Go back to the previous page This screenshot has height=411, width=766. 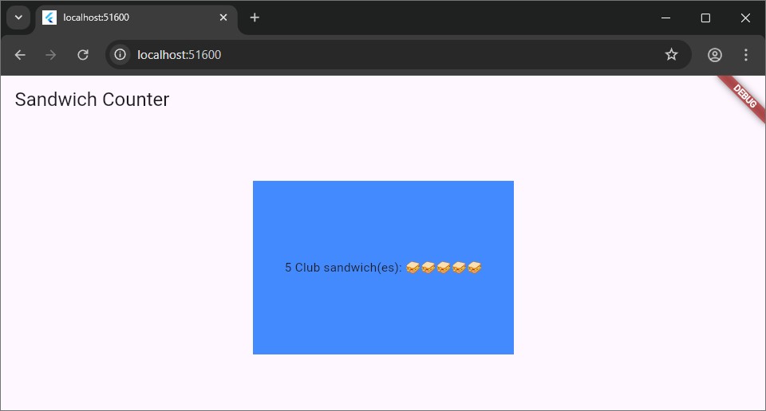20,55
